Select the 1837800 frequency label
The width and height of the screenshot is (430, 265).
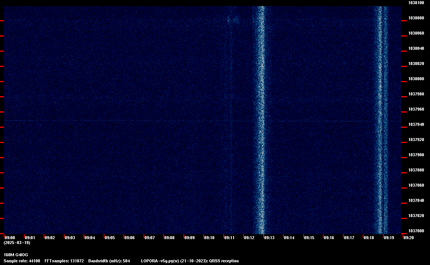(x=416, y=231)
